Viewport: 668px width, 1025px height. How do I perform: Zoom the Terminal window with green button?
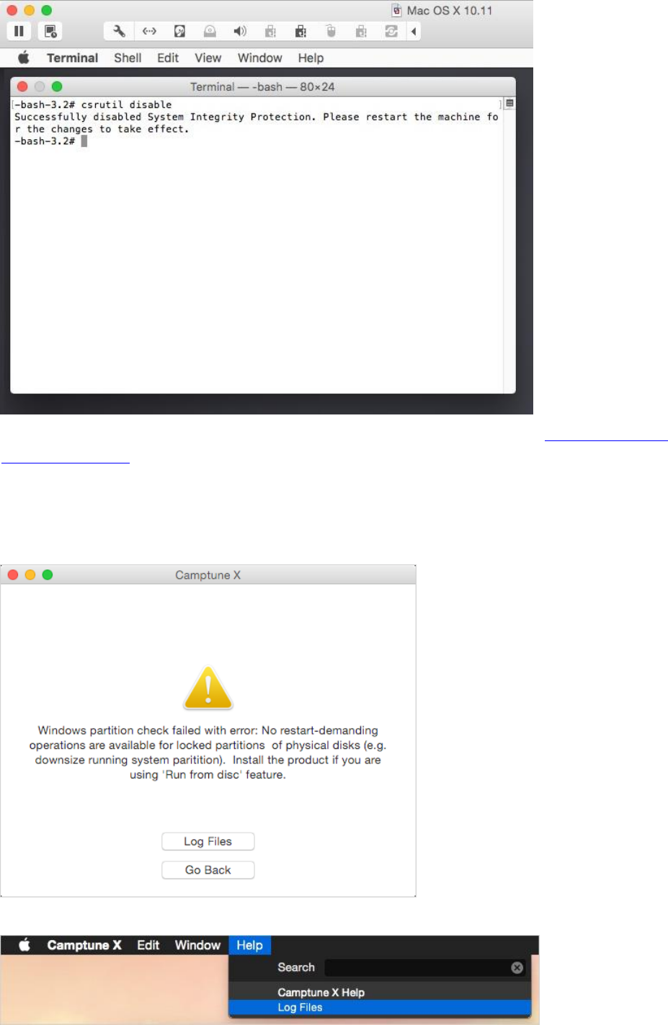tap(57, 86)
